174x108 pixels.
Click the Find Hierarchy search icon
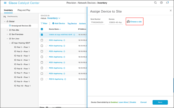[4, 17]
